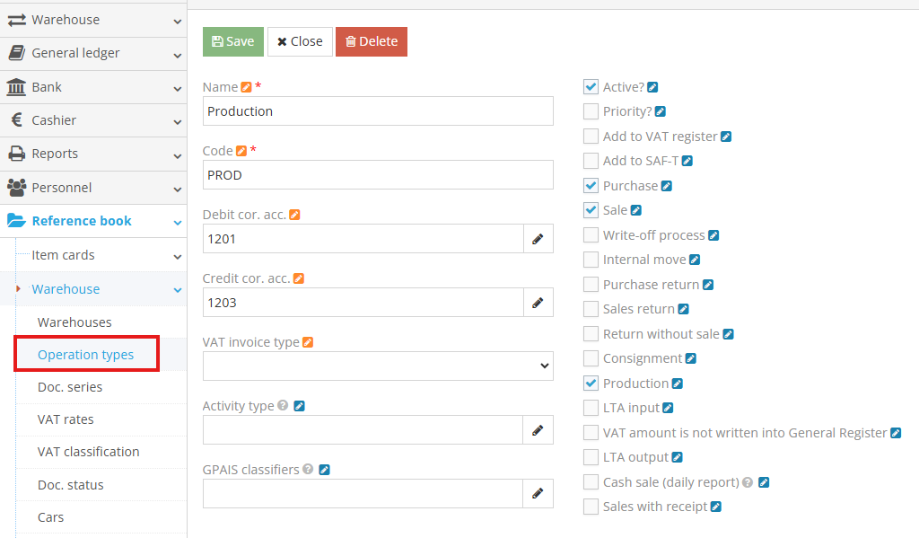919x538 pixels.
Task: Open the VAT invoice type dropdown
Action: pos(378,366)
